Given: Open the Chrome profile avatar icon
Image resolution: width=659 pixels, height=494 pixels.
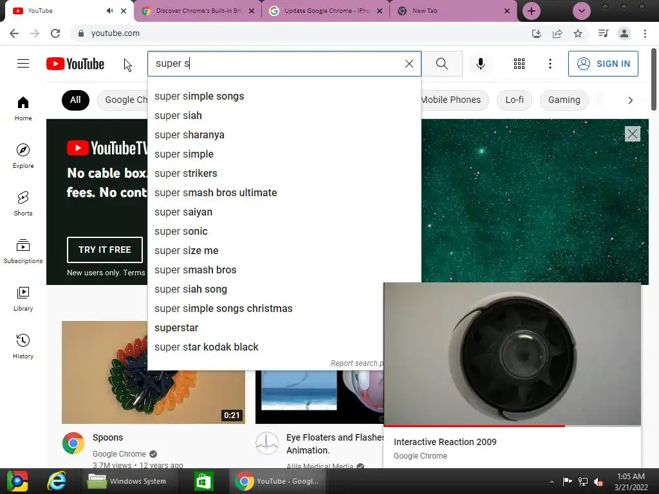Looking at the screenshot, I should click(x=624, y=33).
